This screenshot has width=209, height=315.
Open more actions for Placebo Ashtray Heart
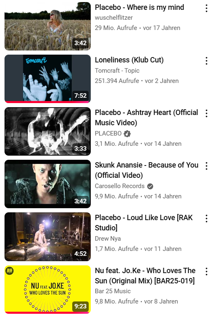(206, 113)
